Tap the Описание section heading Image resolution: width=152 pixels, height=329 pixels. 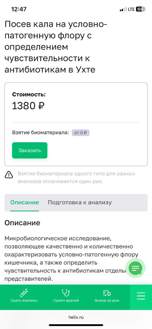[22, 223]
